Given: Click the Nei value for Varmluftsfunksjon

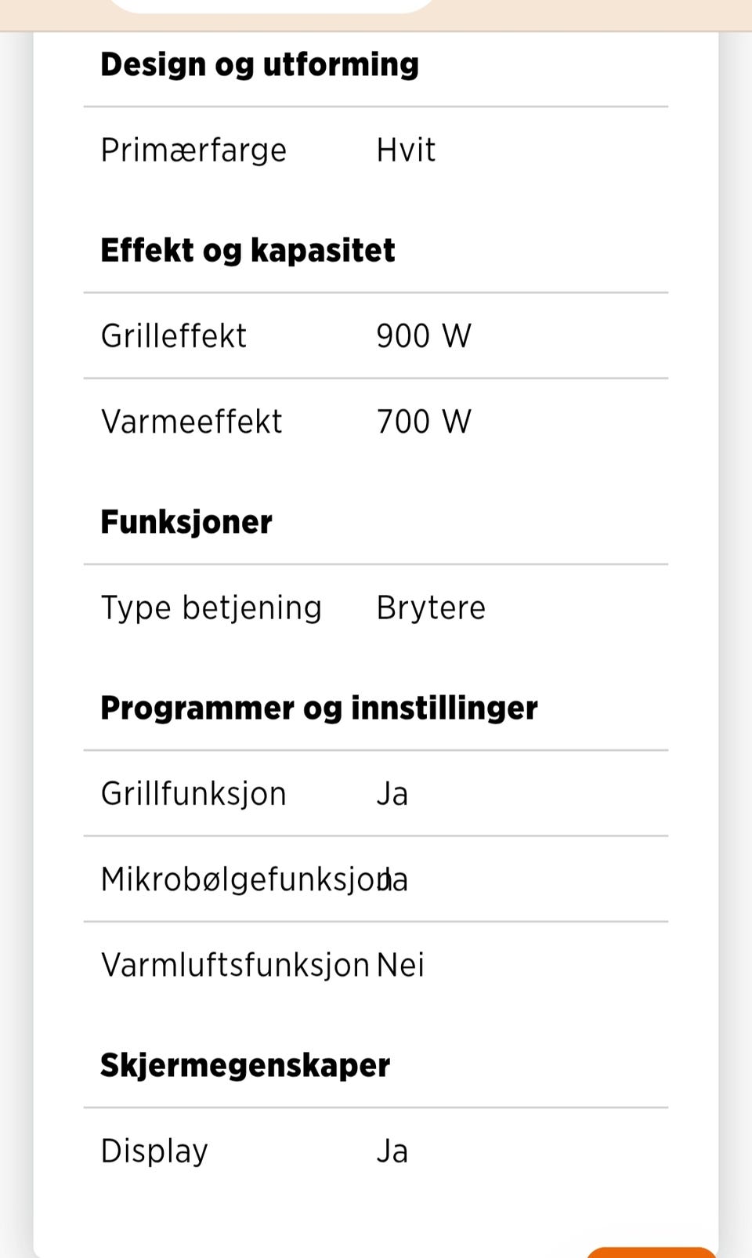Looking at the screenshot, I should pyautogui.click(x=400, y=965).
